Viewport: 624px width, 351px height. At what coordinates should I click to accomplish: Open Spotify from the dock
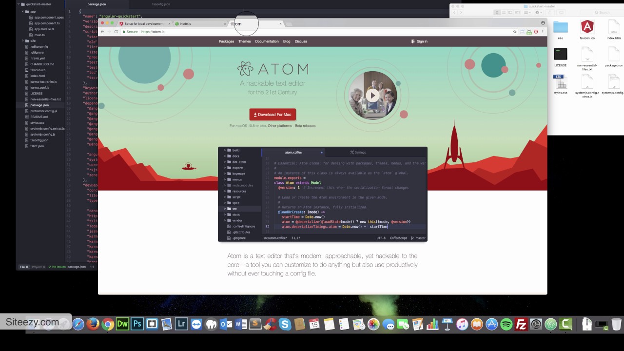[x=507, y=324]
